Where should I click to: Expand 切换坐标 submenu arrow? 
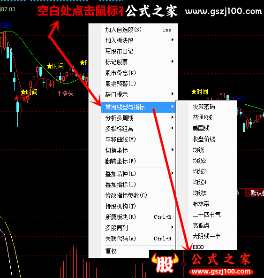point(173,150)
